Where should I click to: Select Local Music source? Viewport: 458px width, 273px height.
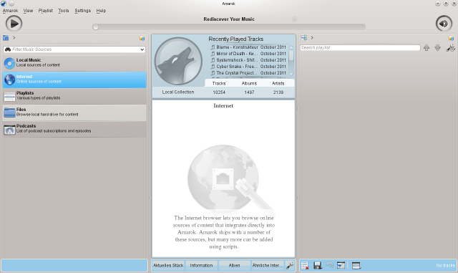(x=74, y=63)
